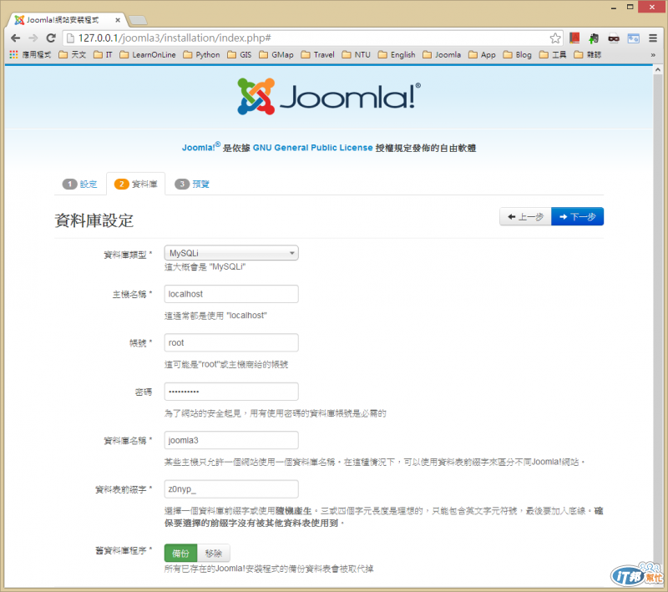Open the Blog bookmark folder
Screen dimensions: 668x592
[x=517, y=54]
